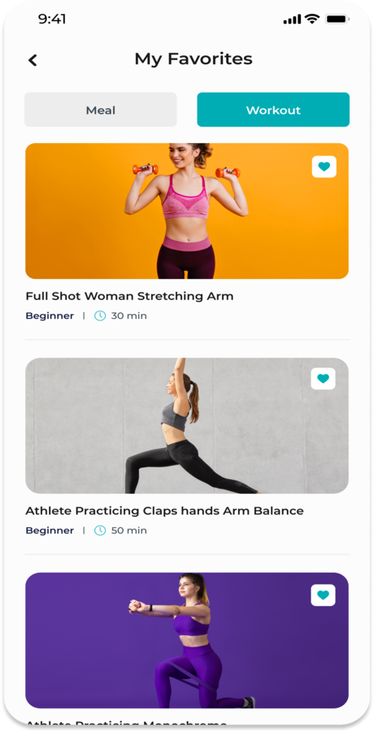Open the gray lunge stretch workout image
Viewport: 374px width, 732px height.
pos(187,425)
